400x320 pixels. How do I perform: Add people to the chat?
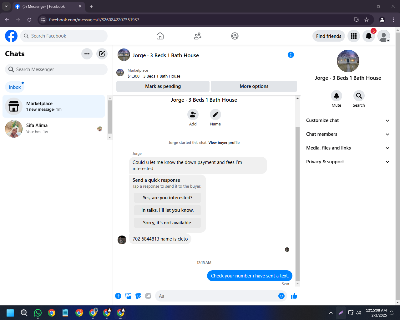pyautogui.click(x=193, y=115)
